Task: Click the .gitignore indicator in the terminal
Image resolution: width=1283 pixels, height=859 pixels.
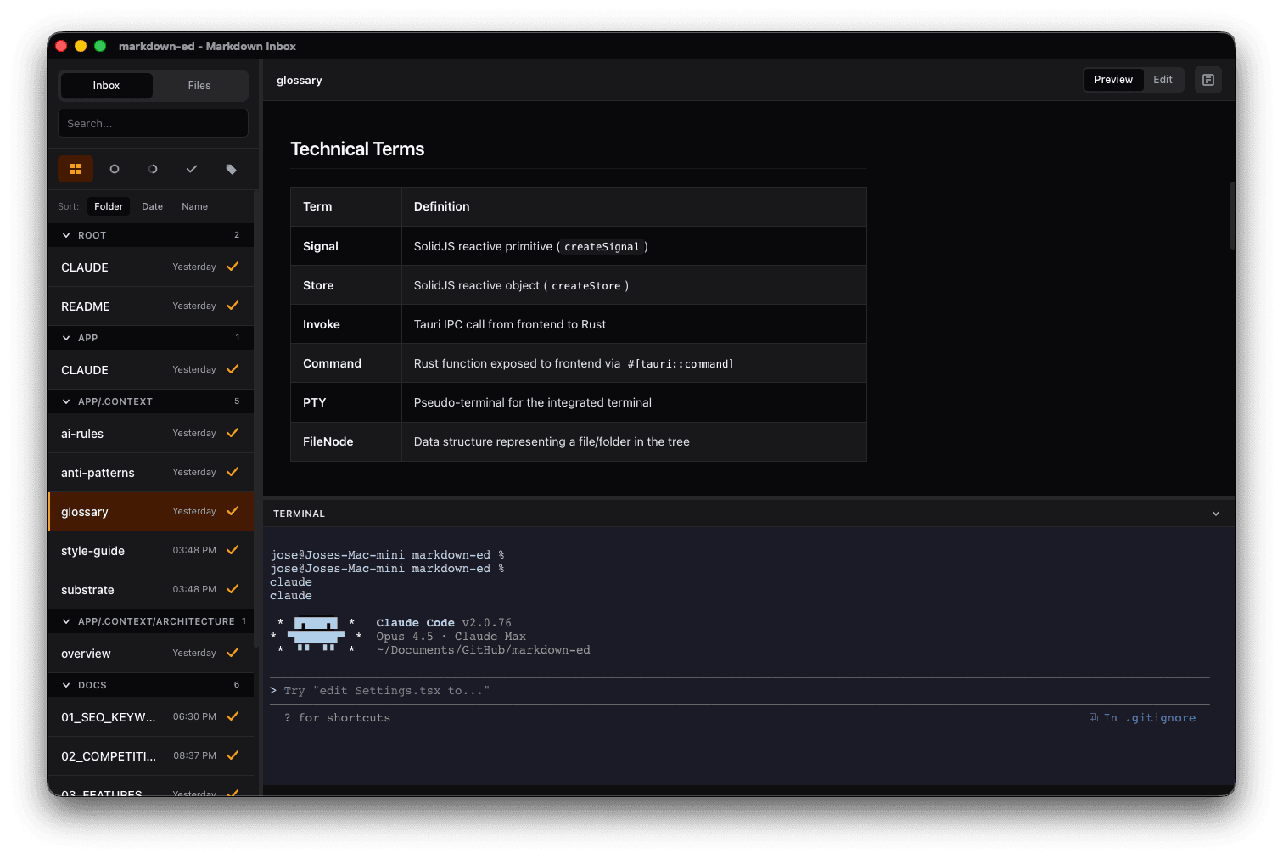Action: [1143, 717]
